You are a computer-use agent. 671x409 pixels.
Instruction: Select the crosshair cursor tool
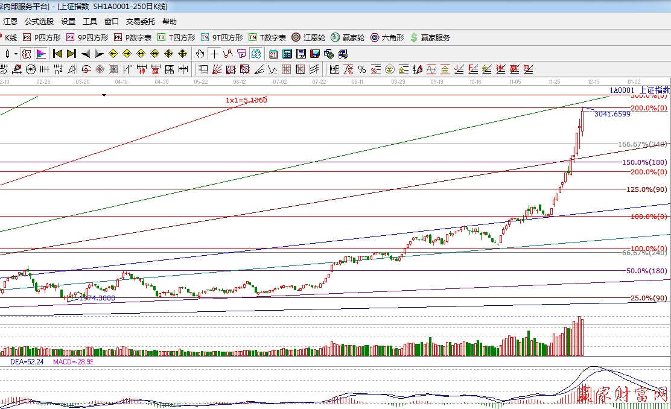(214, 54)
